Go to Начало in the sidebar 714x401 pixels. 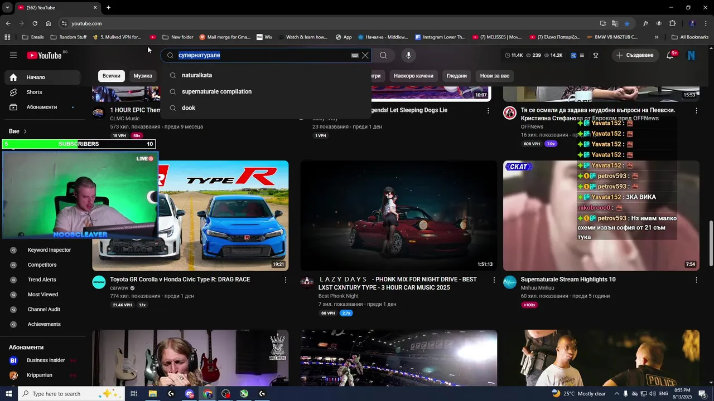point(44,77)
